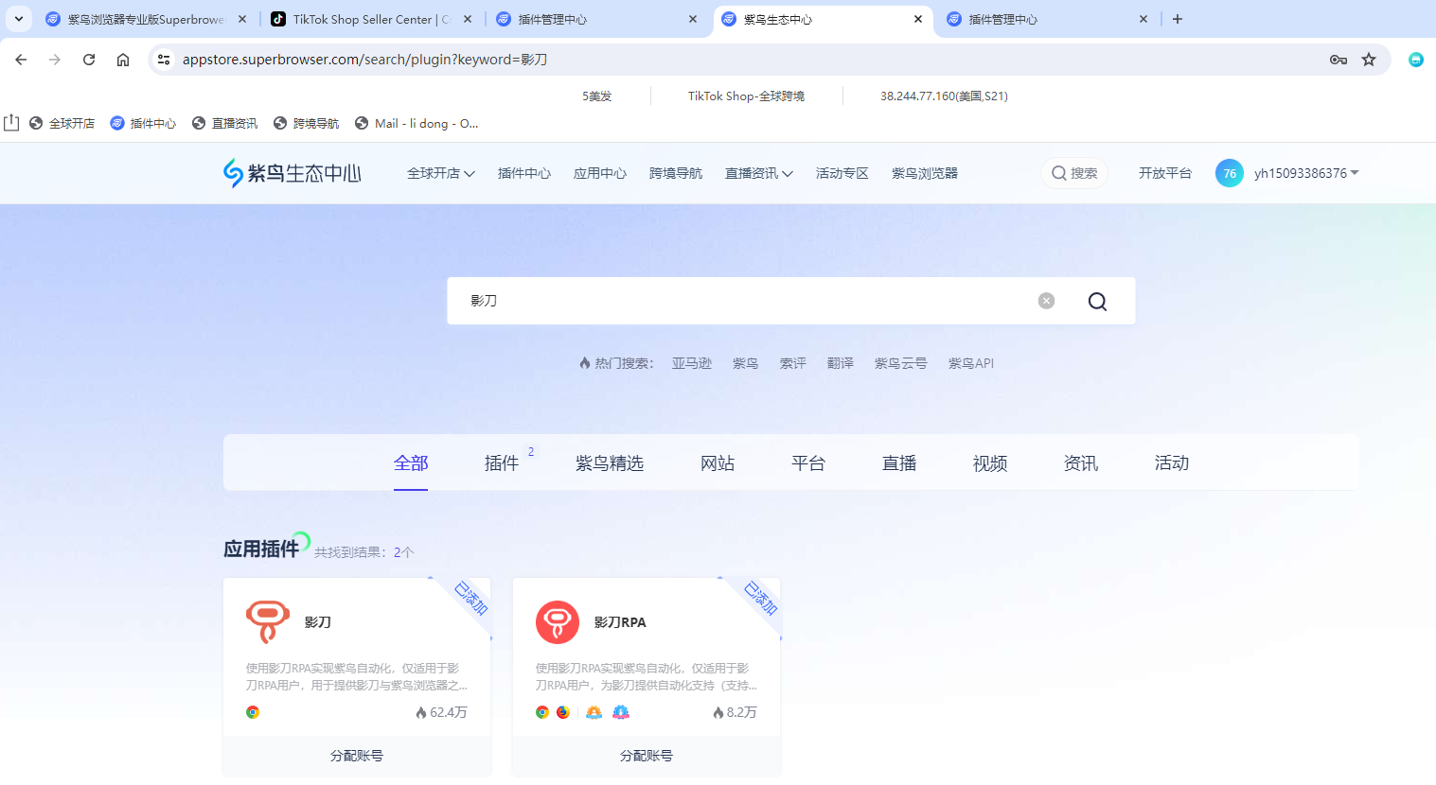Run search with the magnifier icon
Image resolution: width=1436 pixels, height=785 pixels.
pyautogui.click(x=1097, y=301)
